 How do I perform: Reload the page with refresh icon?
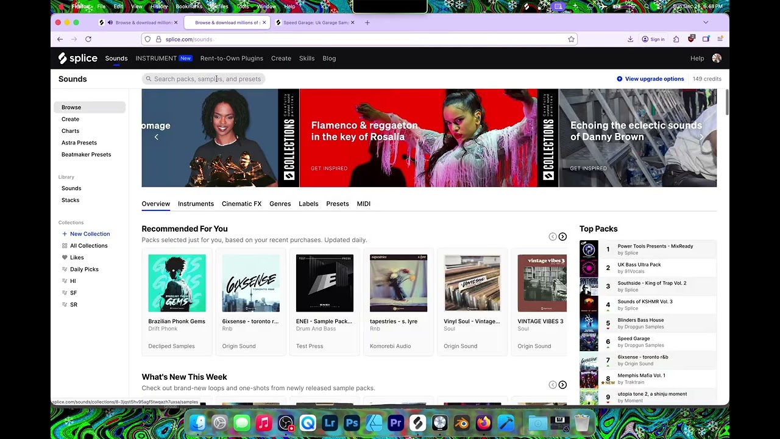[88, 39]
